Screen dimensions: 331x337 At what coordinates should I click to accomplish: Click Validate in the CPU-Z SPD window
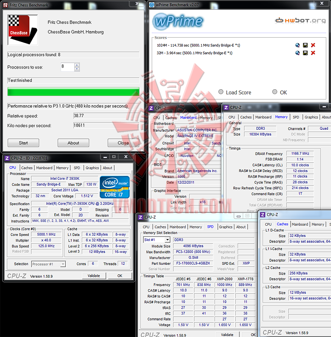[227, 335]
